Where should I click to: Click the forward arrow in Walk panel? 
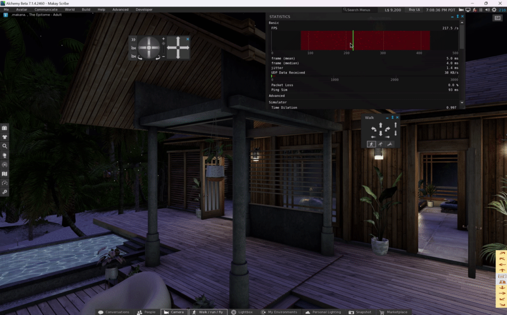(381, 126)
